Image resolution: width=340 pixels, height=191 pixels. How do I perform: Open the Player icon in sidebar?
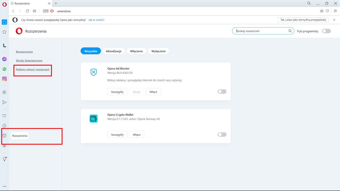pos(4,92)
